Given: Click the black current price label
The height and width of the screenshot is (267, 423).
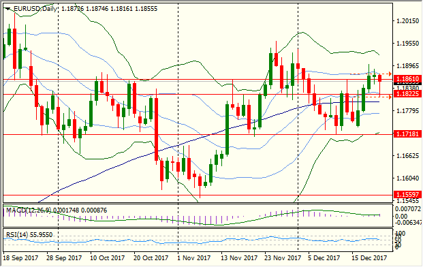Looking at the screenshot, I should pos(407,84).
